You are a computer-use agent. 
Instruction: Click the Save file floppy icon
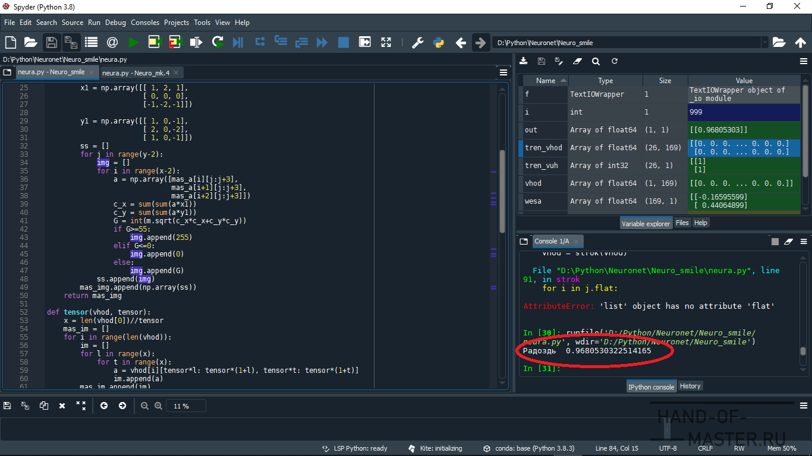coord(52,42)
